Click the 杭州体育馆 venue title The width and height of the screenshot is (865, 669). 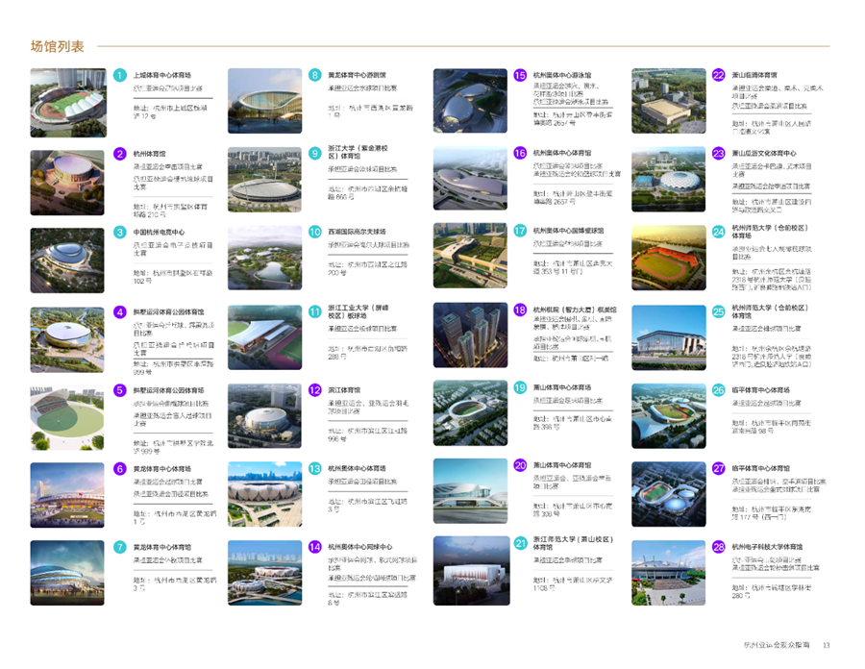pos(149,154)
